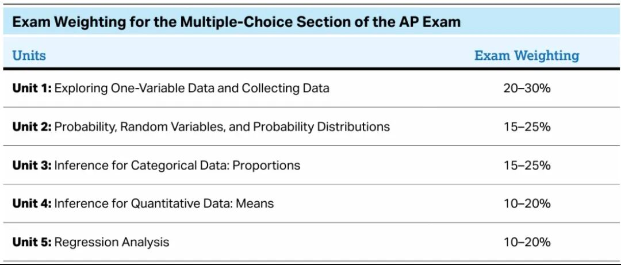Screen dimensions: 621x265
Task: Click the table title about Multiple-Choice Section
Action: pos(236,21)
